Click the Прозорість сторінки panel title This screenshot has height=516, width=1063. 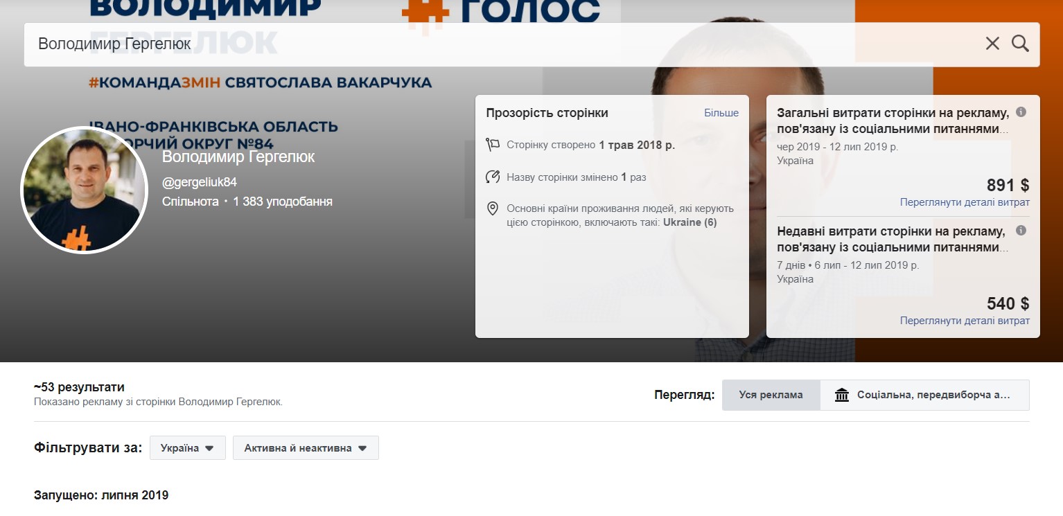coord(547,113)
